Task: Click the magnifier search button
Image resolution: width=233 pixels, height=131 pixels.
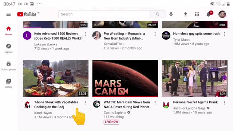Action: pos(158,14)
